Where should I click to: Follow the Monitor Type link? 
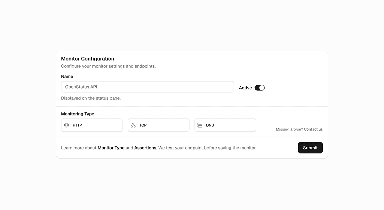[111, 148]
